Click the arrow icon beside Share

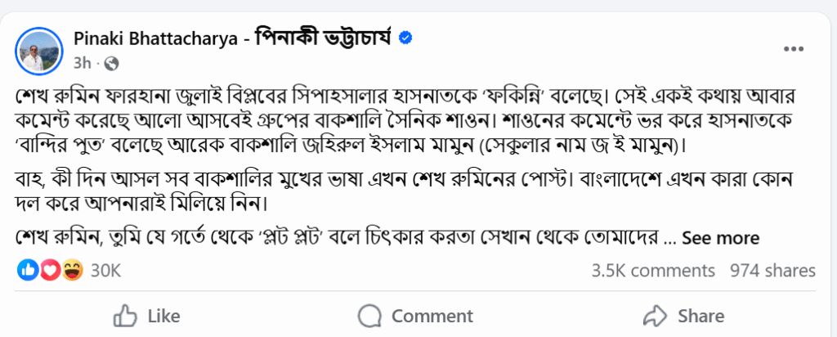click(x=656, y=316)
